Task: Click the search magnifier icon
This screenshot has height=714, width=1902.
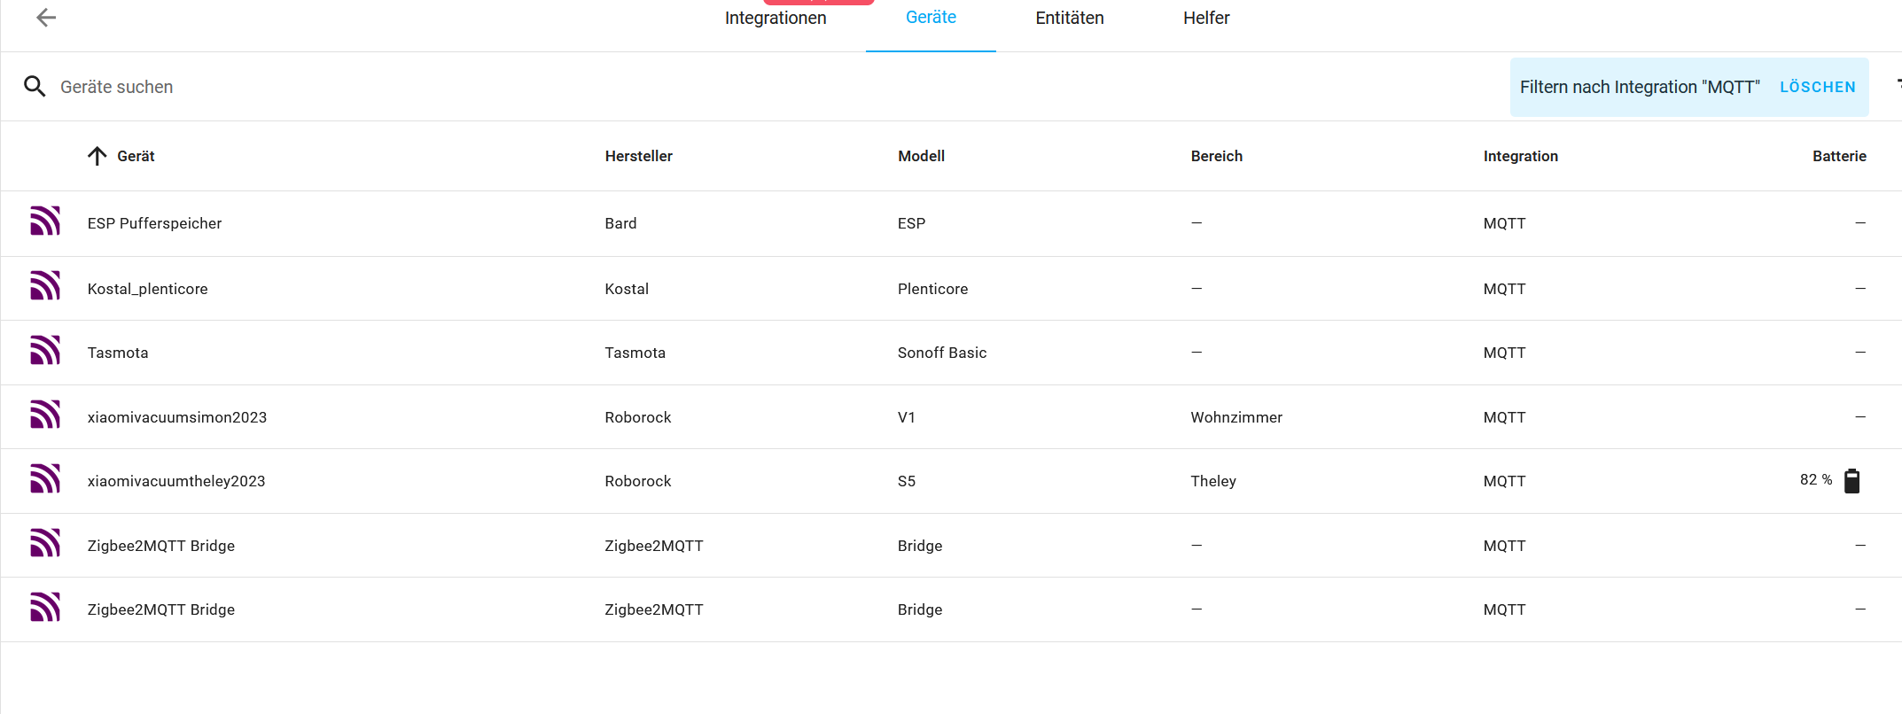Action: [35, 86]
